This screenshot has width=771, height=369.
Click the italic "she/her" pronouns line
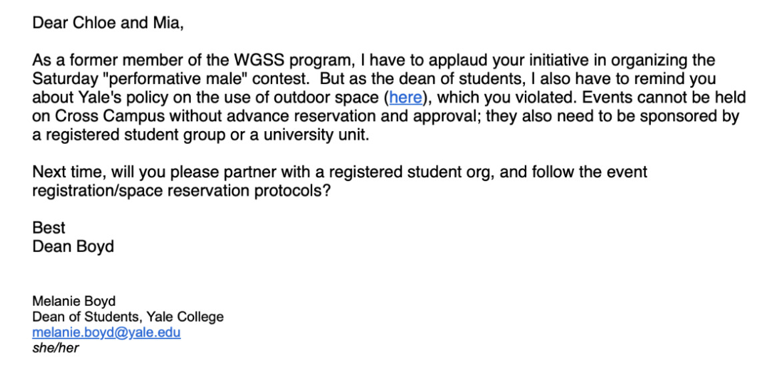pos(55,348)
